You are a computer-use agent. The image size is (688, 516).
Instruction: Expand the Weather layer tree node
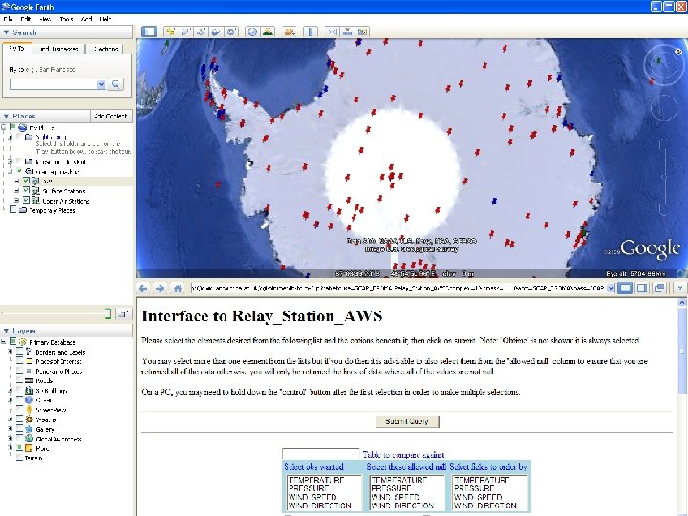[11, 419]
